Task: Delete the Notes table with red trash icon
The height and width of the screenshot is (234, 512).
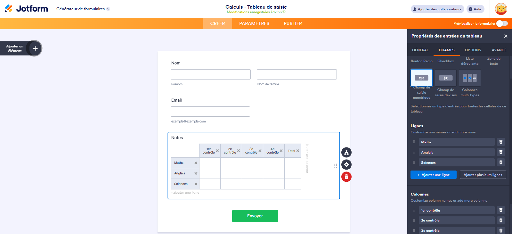Action: [x=346, y=177]
